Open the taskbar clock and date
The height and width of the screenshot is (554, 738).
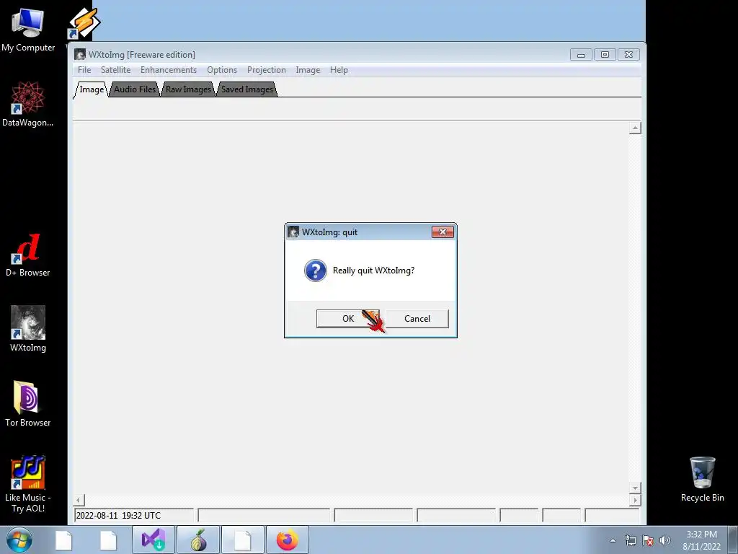[x=701, y=540]
